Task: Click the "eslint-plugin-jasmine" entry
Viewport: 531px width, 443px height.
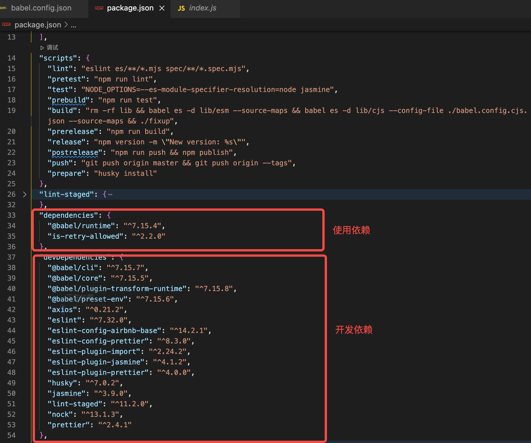Action: coord(96,362)
